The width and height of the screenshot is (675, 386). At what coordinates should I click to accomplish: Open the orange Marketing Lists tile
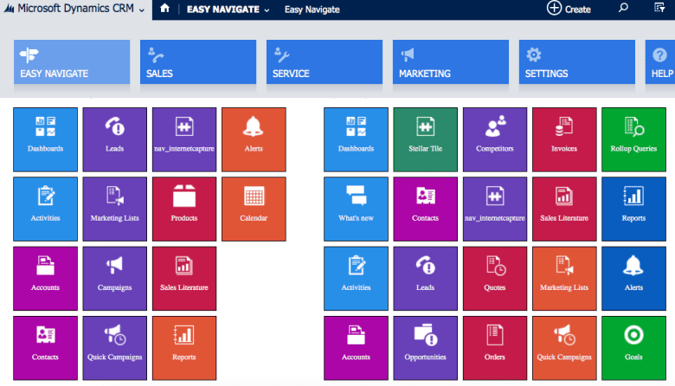(564, 279)
